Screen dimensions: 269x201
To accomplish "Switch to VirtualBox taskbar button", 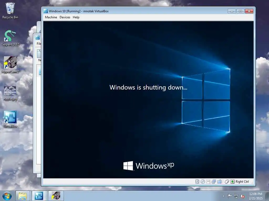I will [39, 196].
